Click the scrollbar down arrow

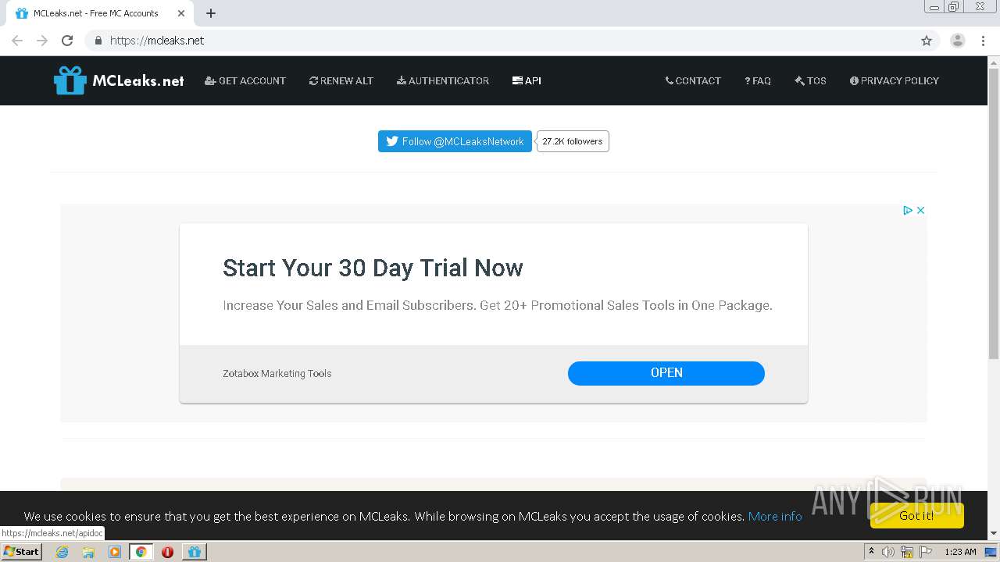pyautogui.click(x=994, y=533)
